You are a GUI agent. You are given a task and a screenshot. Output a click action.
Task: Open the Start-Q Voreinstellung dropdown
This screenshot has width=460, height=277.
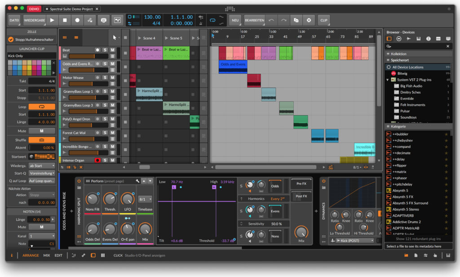point(42,174)
